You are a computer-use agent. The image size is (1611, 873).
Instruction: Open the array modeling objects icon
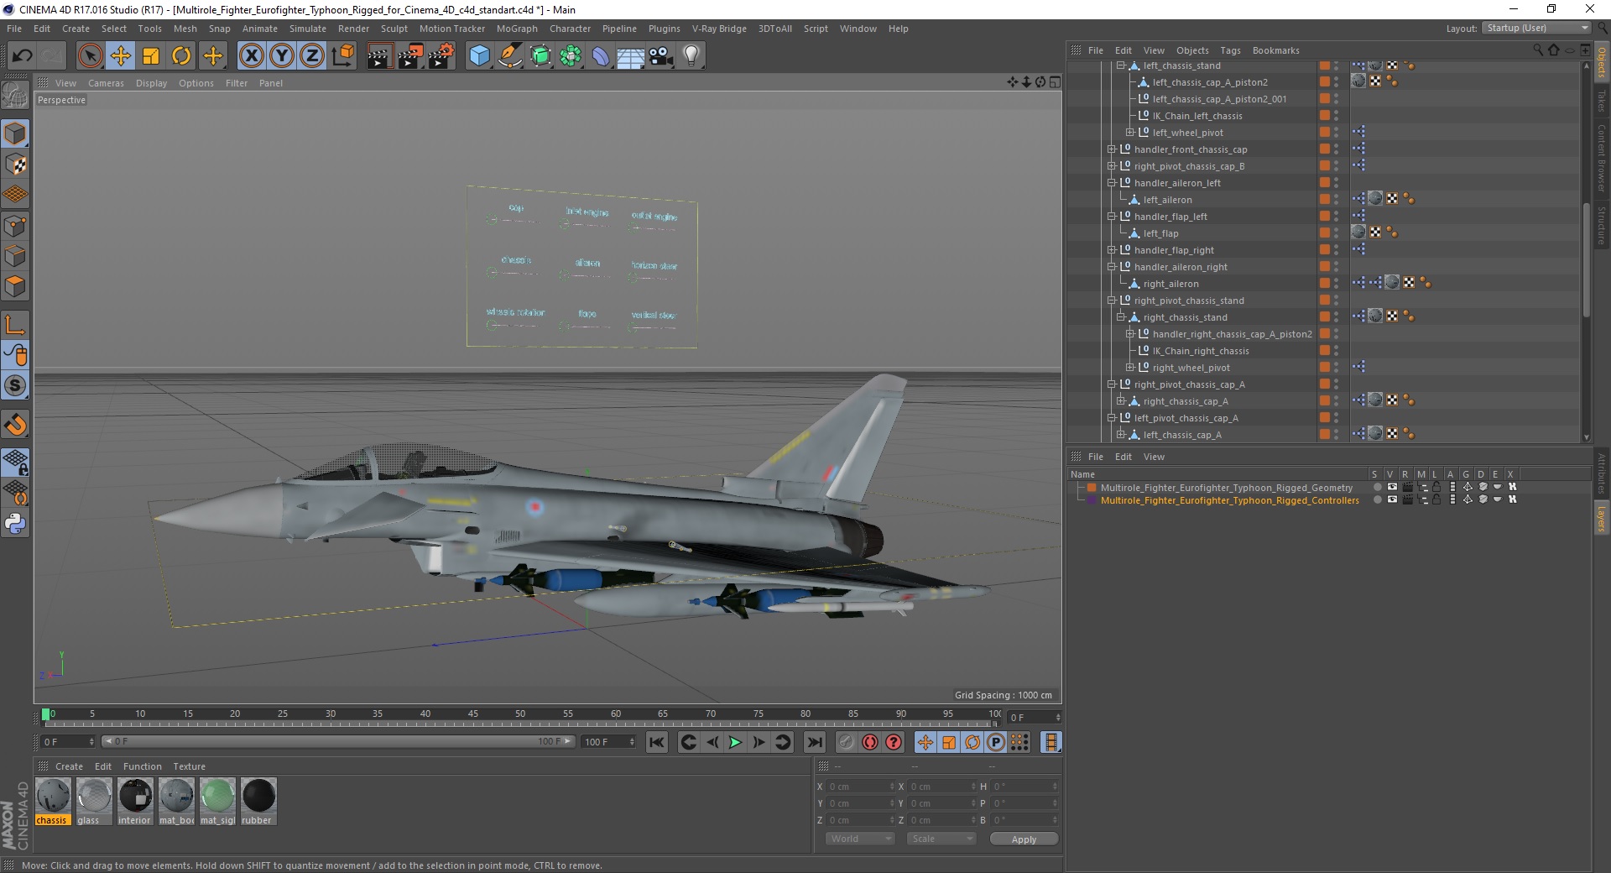571,56
